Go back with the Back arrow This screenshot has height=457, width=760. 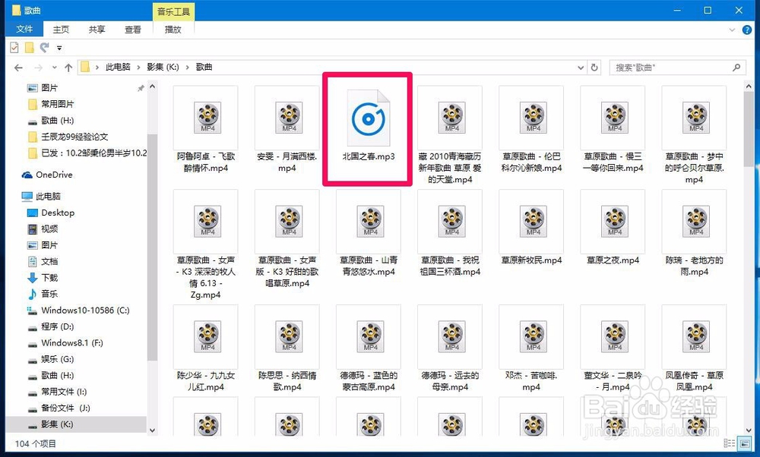(x=18, y=68)
